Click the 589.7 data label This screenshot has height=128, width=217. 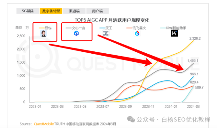point(199,87)
